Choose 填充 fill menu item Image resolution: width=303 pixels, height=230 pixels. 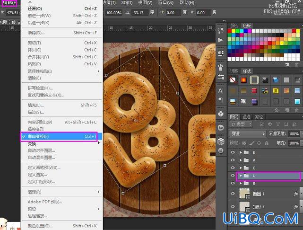61,105
